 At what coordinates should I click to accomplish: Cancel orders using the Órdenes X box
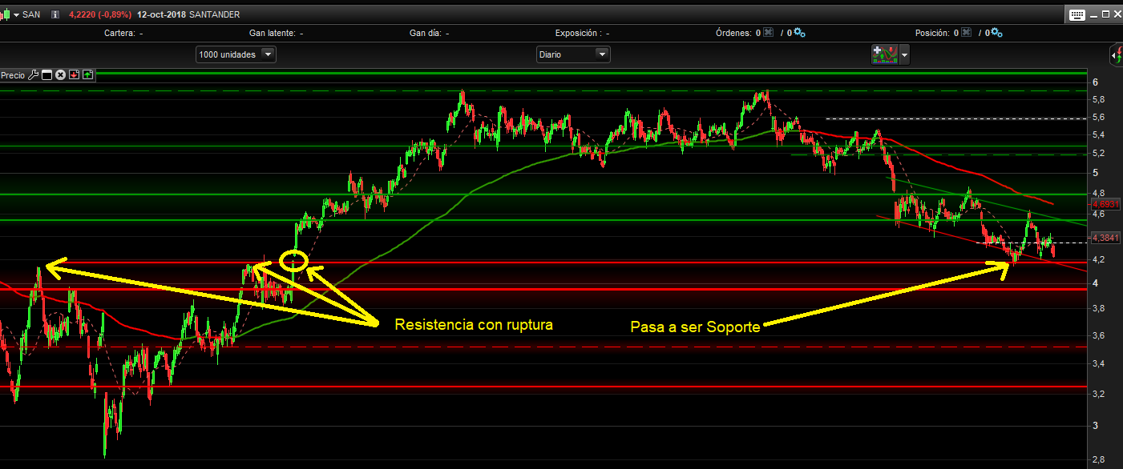[768, 33]
